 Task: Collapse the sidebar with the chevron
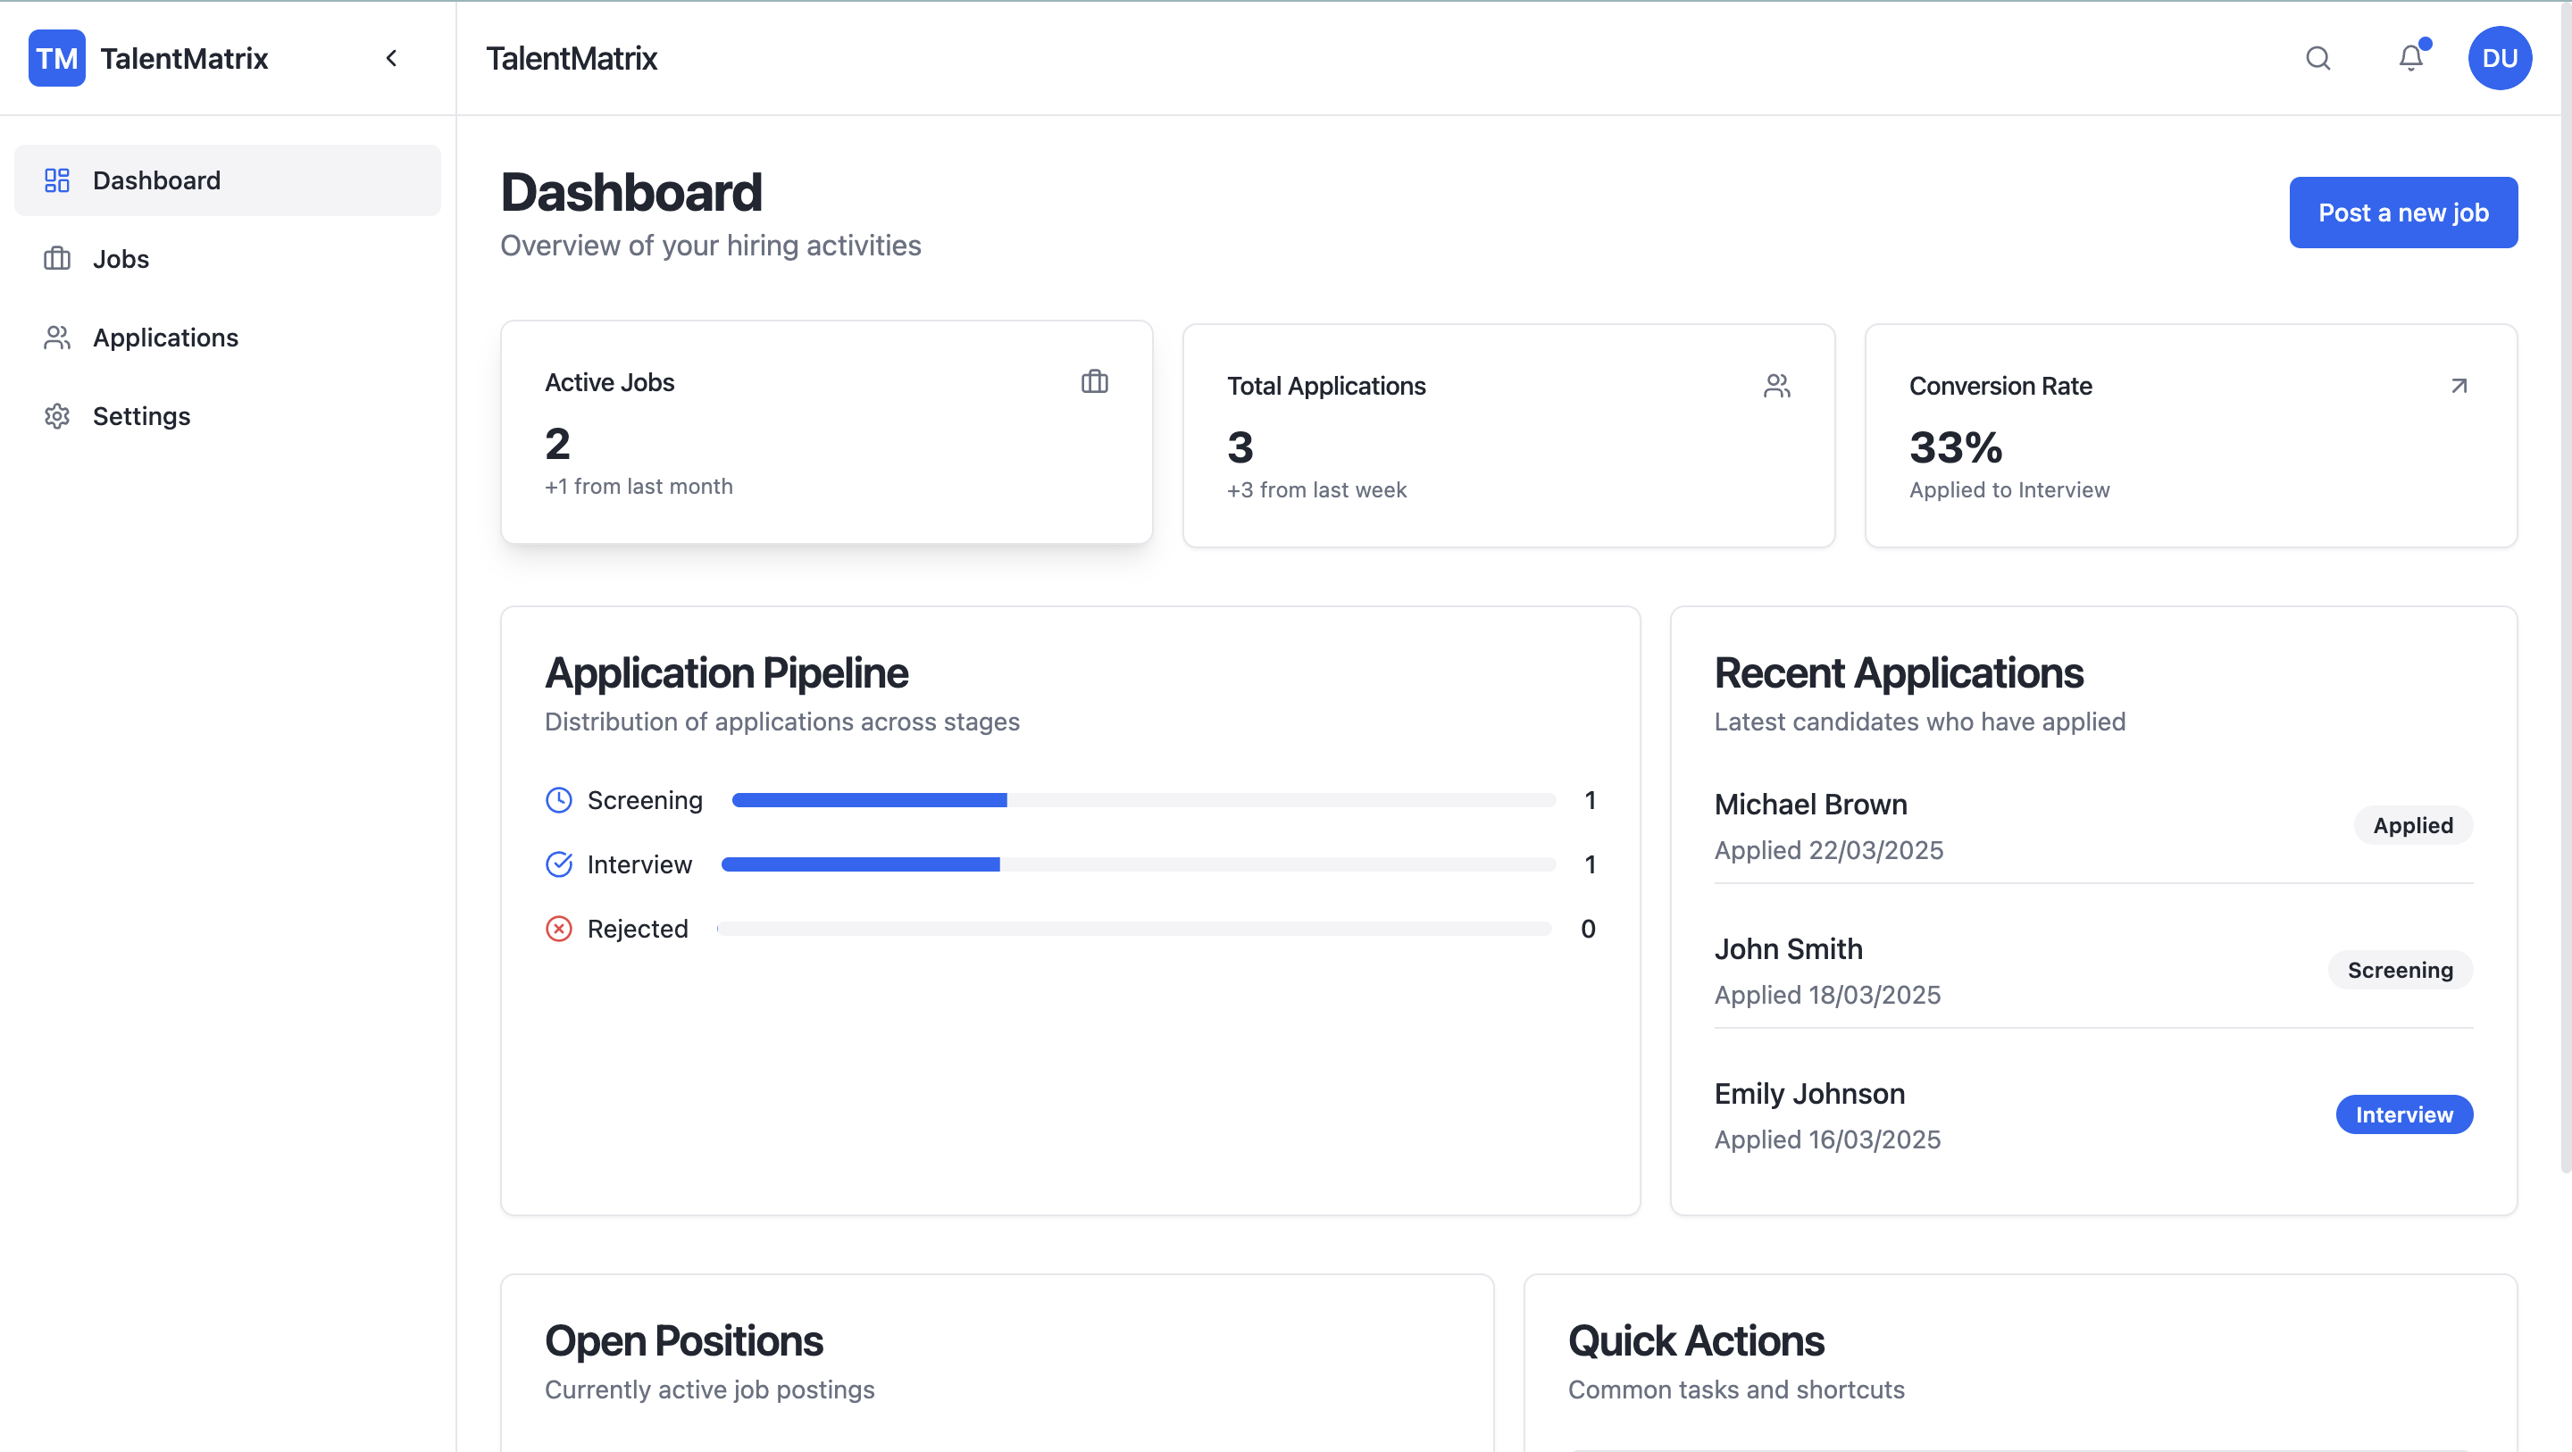click(x=391, y=58)
